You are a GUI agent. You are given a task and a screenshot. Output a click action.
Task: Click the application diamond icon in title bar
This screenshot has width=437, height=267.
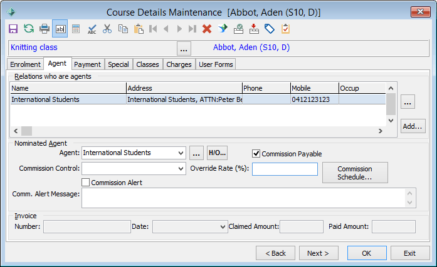11,12
